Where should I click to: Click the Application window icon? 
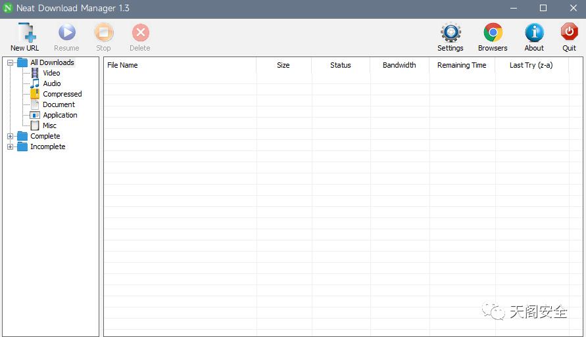(35, 115)
